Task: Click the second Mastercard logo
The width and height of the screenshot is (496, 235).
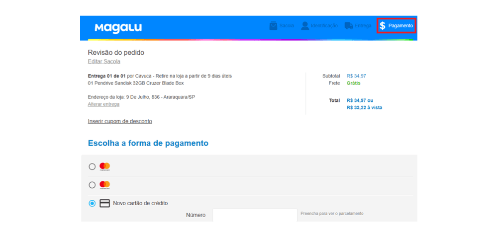Action: coord(104,185)
